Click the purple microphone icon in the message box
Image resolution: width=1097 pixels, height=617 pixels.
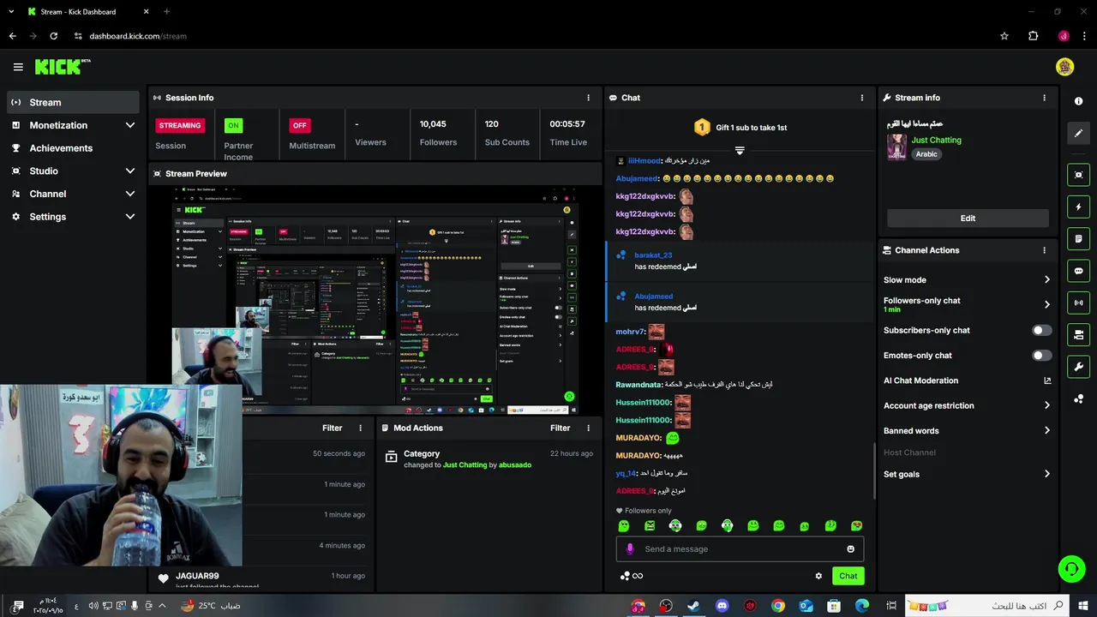click(630, 549)
